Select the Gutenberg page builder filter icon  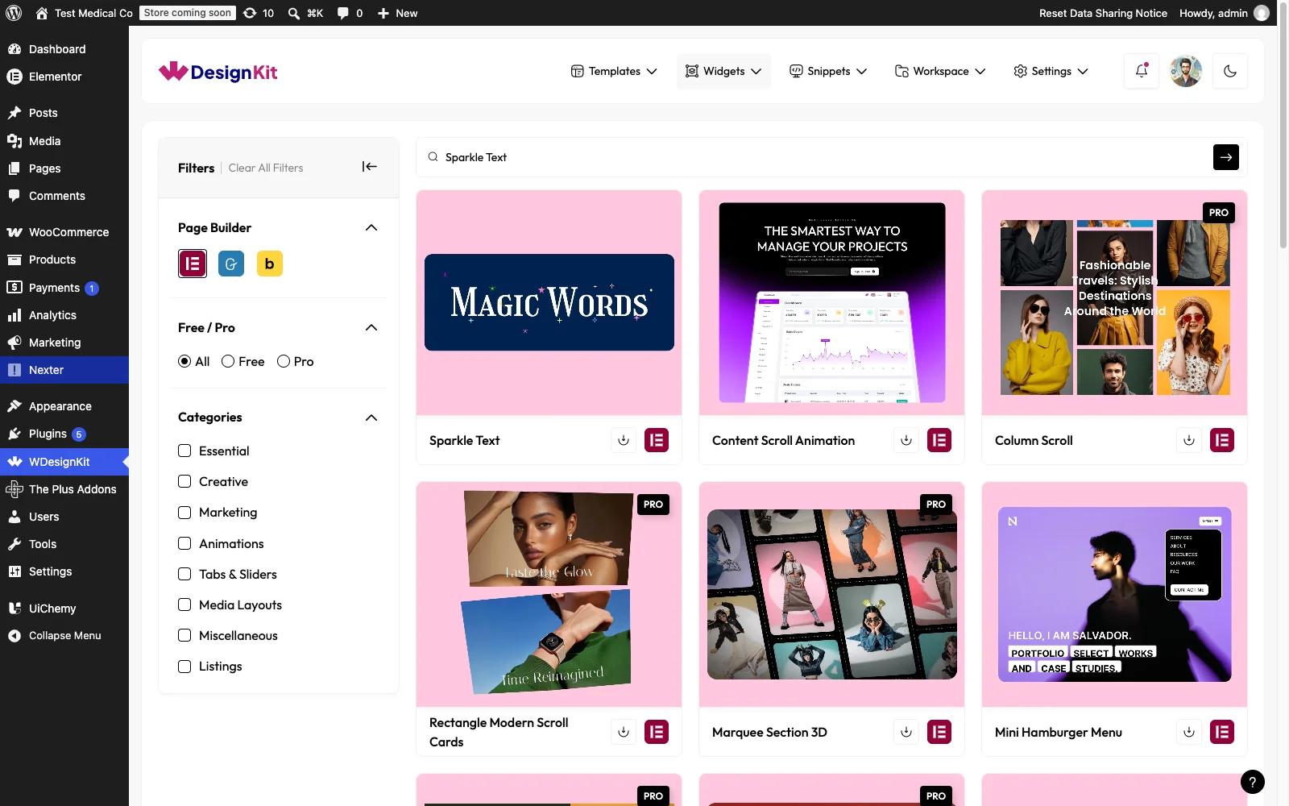click(x=231, y=264)
